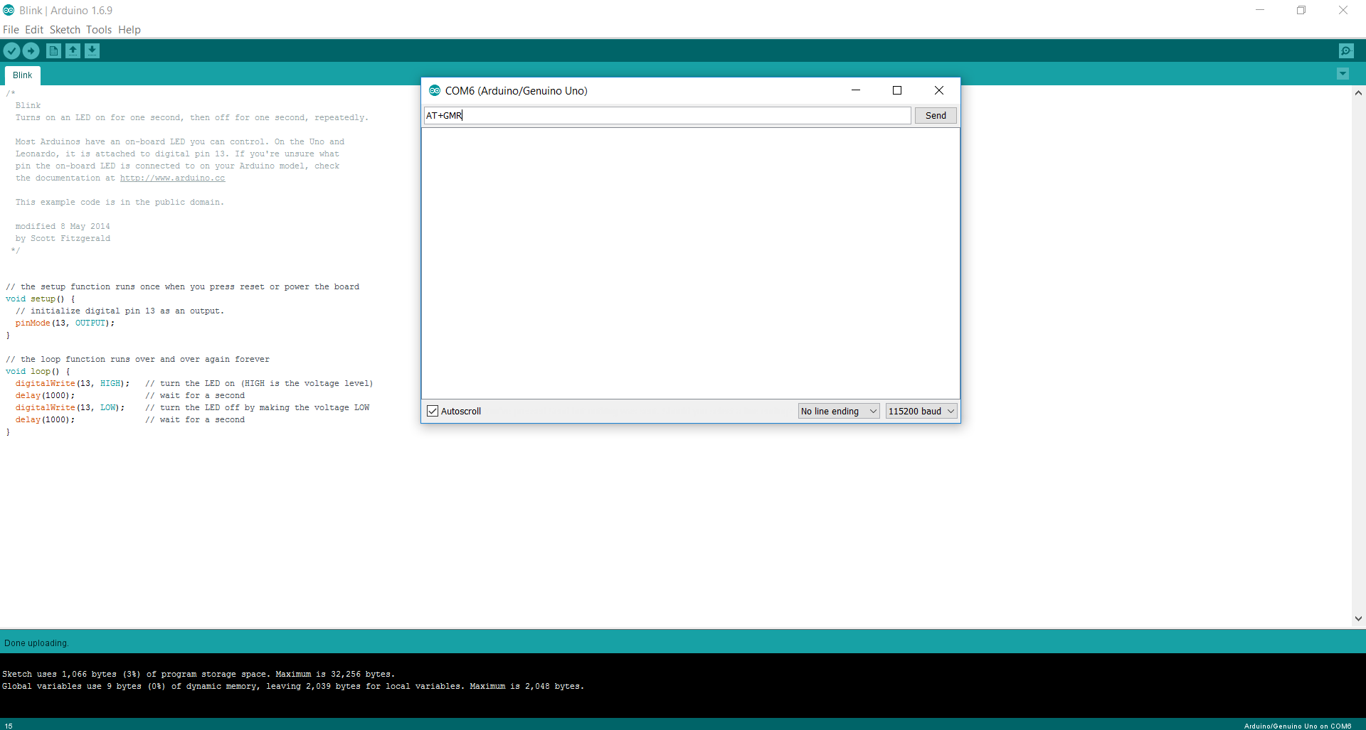Viewport: 1366px width, 730px height.
Task: Follow the http://www.arduino.cc link
Action: click(172, 178)
